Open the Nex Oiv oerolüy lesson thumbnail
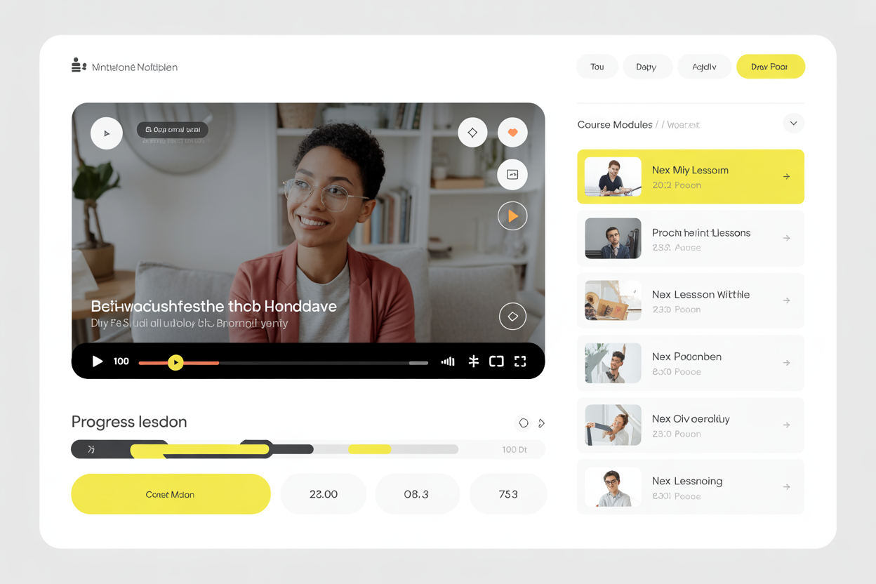 613,425
